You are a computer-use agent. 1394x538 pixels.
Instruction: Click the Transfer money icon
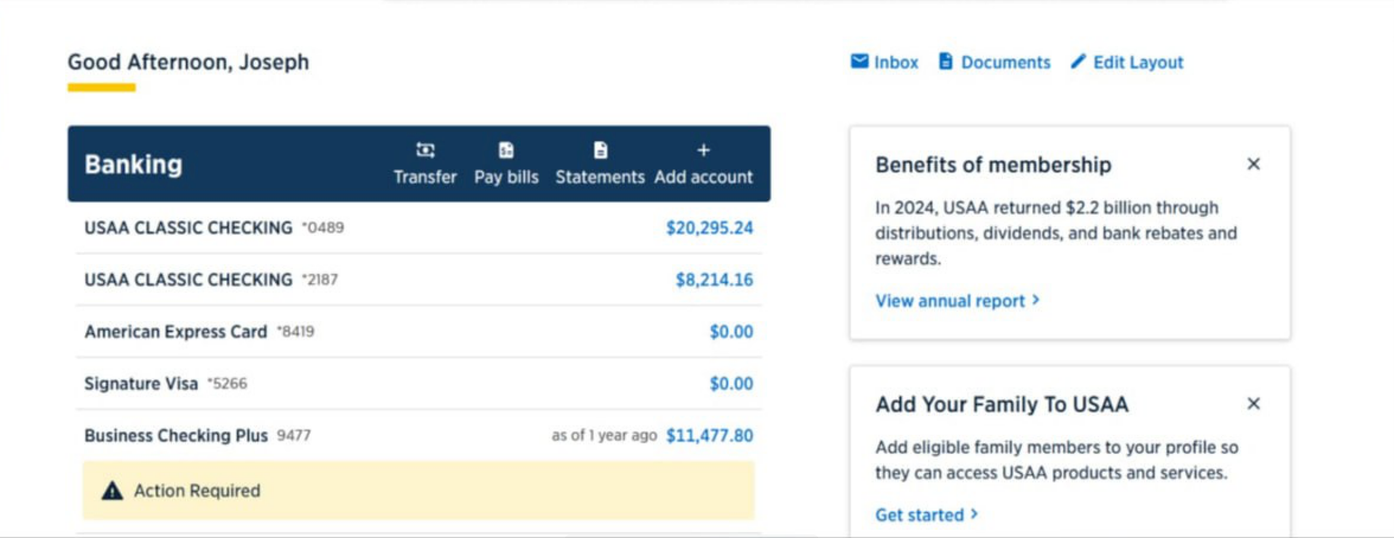[425, 150]
